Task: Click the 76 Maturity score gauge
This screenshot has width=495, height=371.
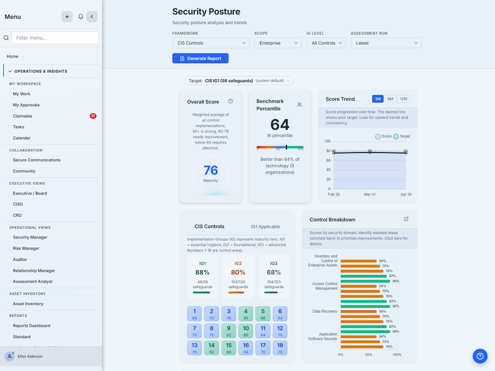Action: click(211, 174)
